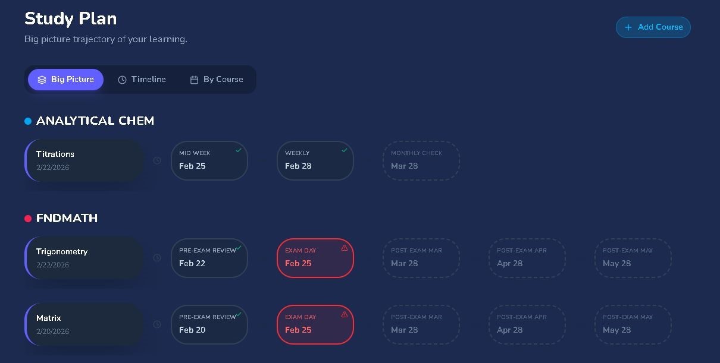
Task: Click the red status dot beside FNDMATH
Action: point(27,218)
